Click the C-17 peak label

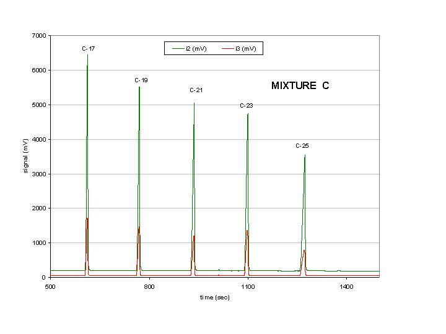[88, 49]
